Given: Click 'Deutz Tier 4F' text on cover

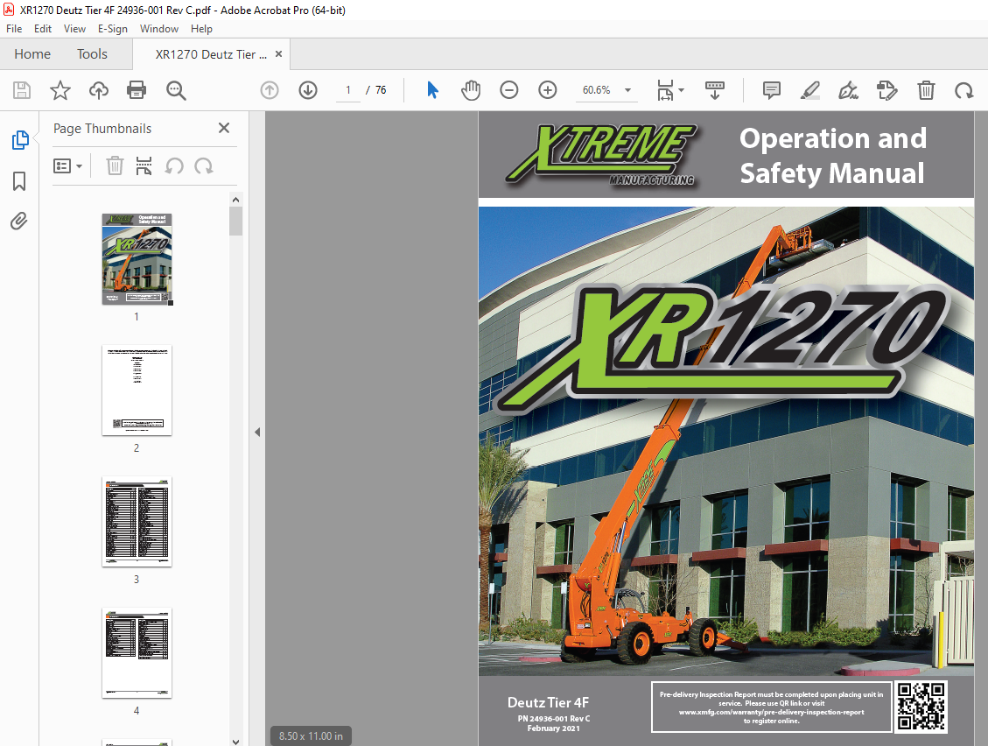Looking at the screenshot, I should pos(548,702).
